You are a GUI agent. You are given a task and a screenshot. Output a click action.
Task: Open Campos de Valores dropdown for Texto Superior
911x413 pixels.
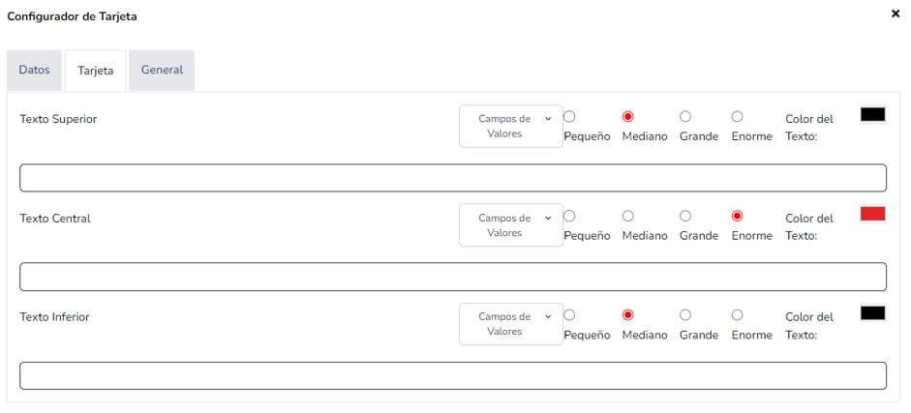tap(510, 126)
